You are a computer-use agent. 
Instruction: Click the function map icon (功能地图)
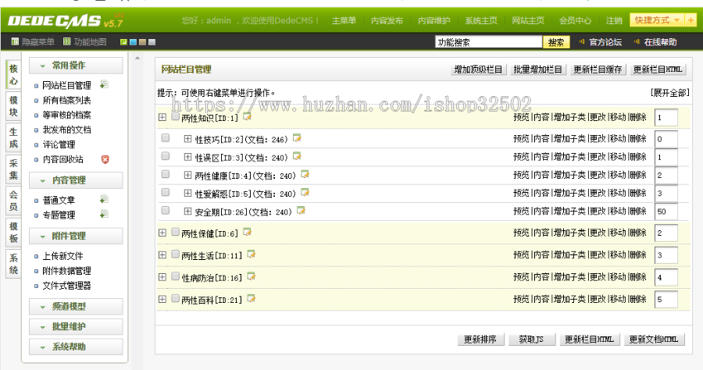(x=67, y=41)
